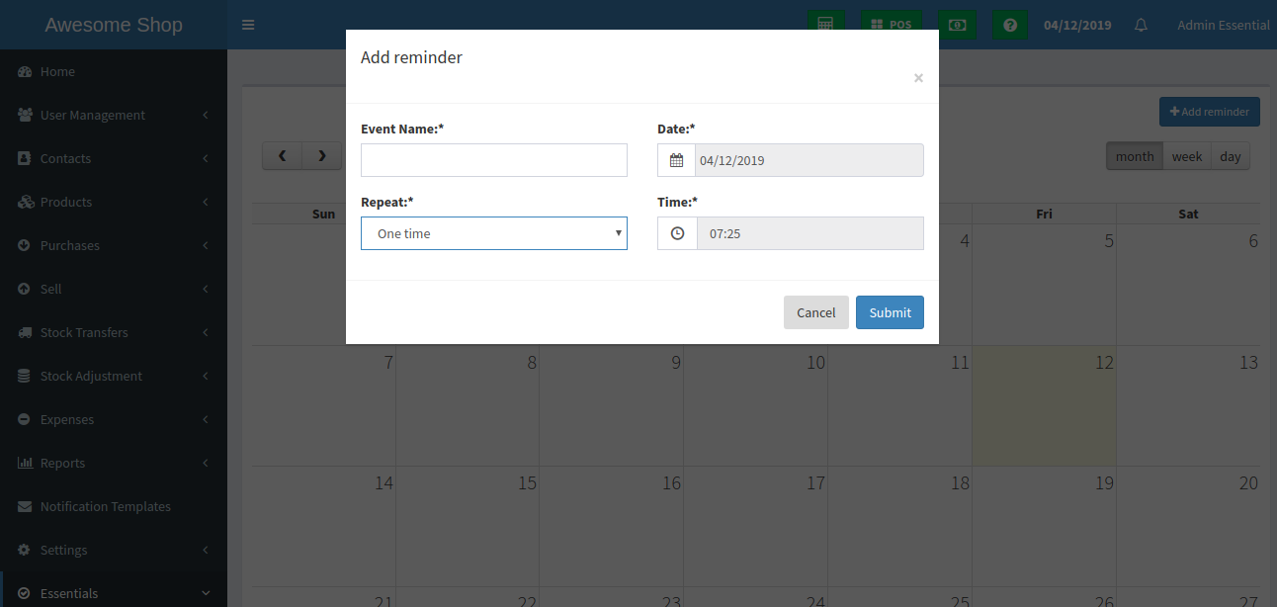Go to Home in sidebar
This screenshot has height=607, width=1277.
point(57,71)
